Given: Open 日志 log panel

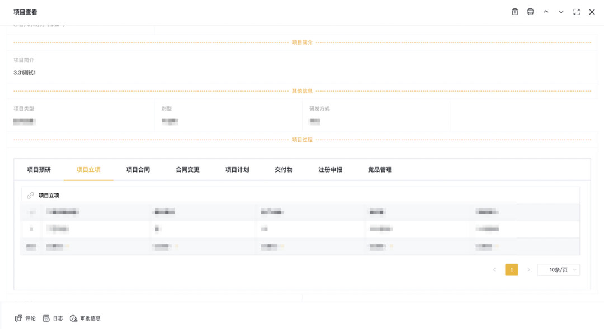Looking at the screenshot, I should [53, 318].
